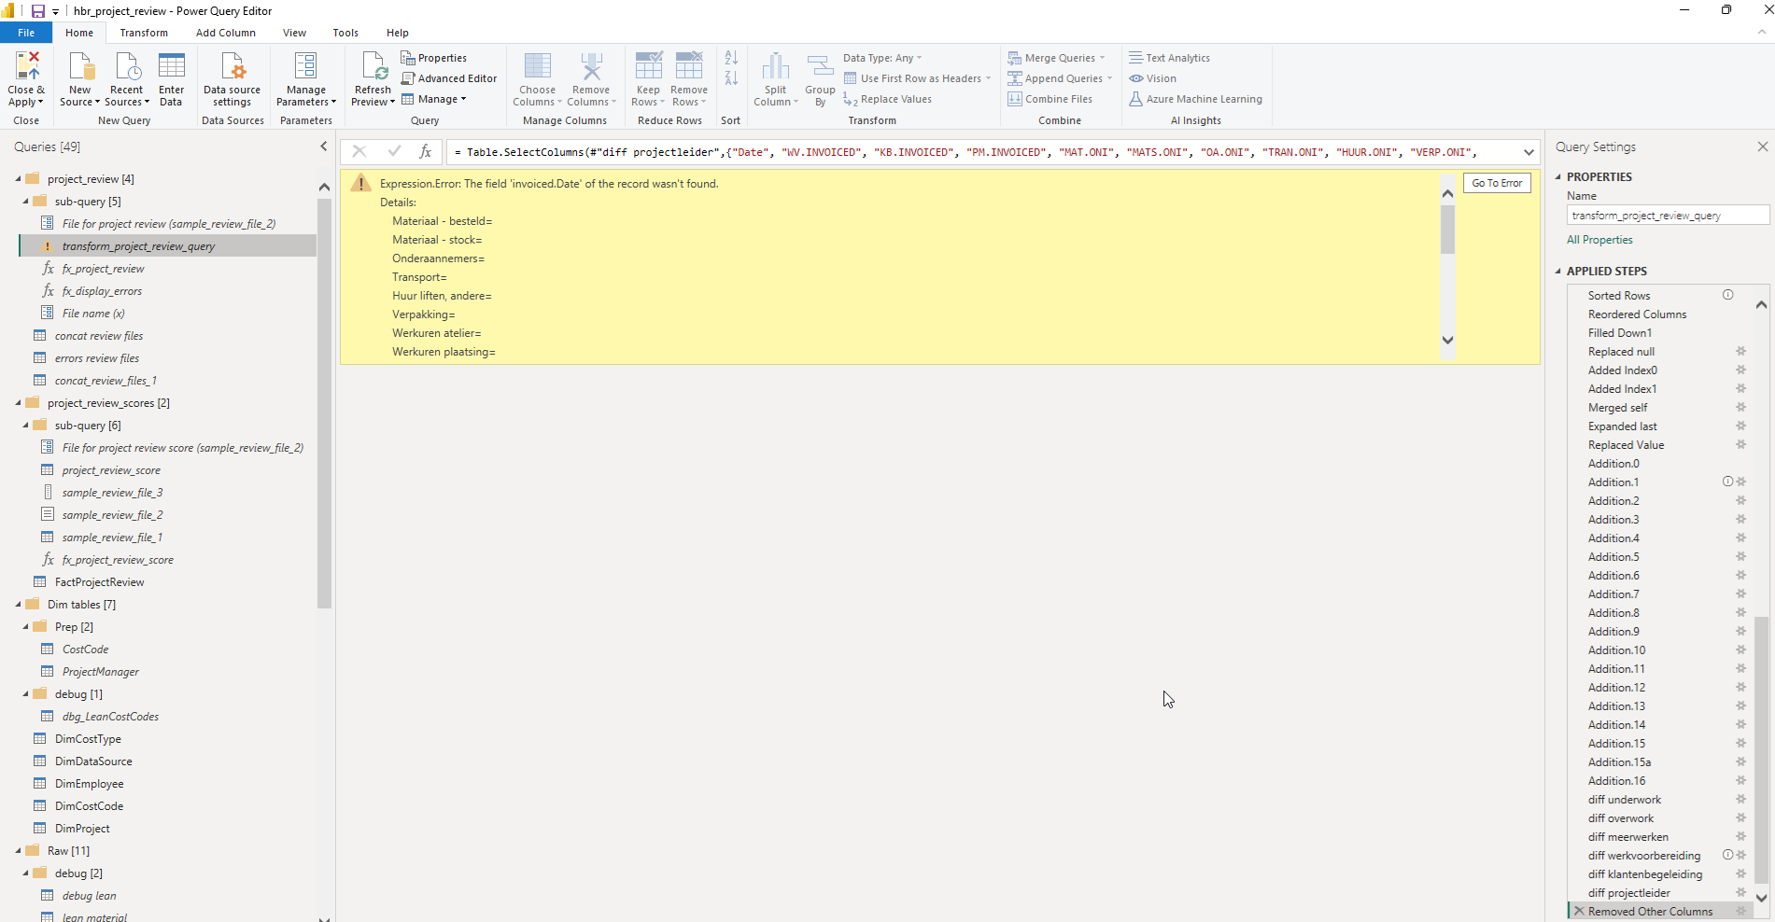Viewport: 1775px width, 922px height.
Task: Collapse the project_review folder
Action: [19, 179]
